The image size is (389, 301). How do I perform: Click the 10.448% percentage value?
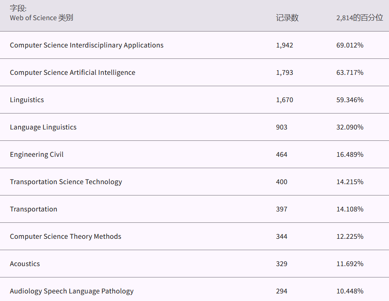point(349,291)
